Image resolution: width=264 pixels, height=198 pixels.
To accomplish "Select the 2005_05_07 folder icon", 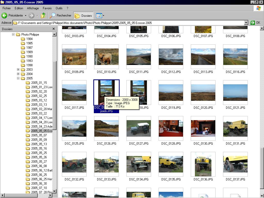I will click(28, 135).
